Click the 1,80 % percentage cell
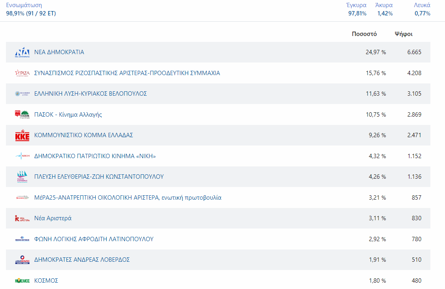445x289 pixels. click(377, 280)
